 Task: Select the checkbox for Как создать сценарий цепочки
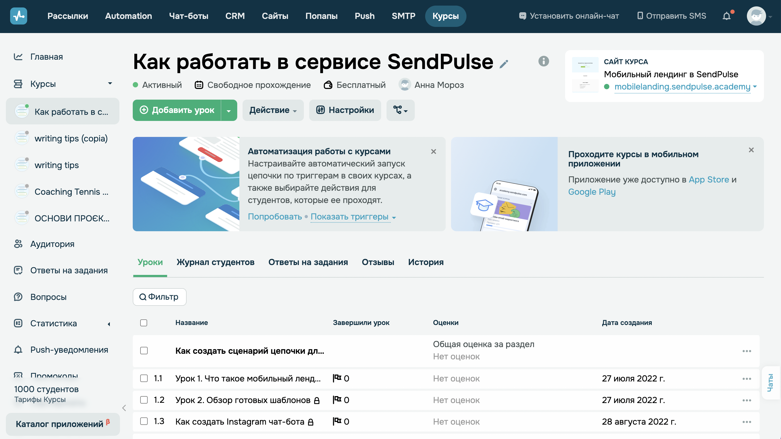(x=144, y=351)
